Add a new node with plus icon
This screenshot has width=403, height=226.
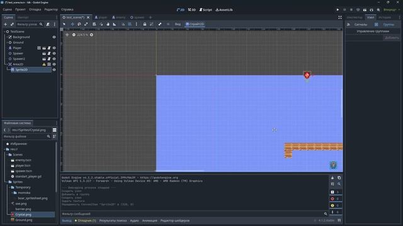point(6,24)
